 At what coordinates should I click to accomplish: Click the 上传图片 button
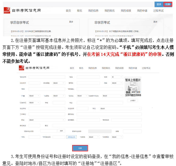133,101
